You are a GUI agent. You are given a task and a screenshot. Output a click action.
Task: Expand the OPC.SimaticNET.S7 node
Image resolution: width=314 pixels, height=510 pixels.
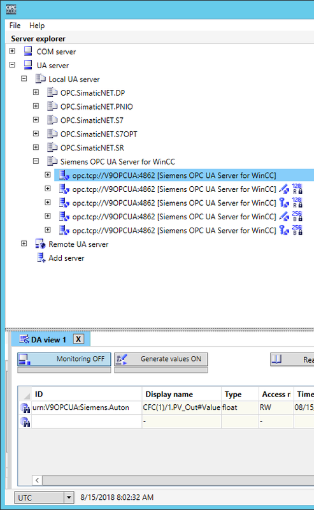point(36,120)
